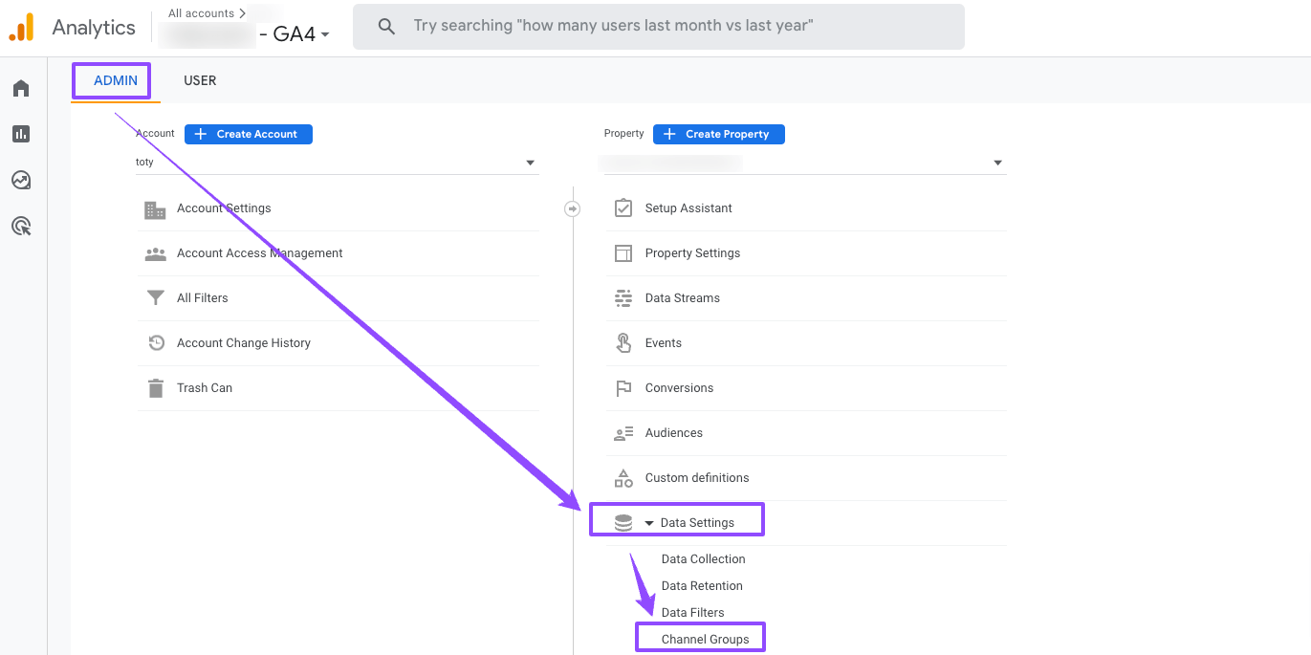1311x655 pixels.
Task: Open All Filters link
Action: click(x=203, y=298)
